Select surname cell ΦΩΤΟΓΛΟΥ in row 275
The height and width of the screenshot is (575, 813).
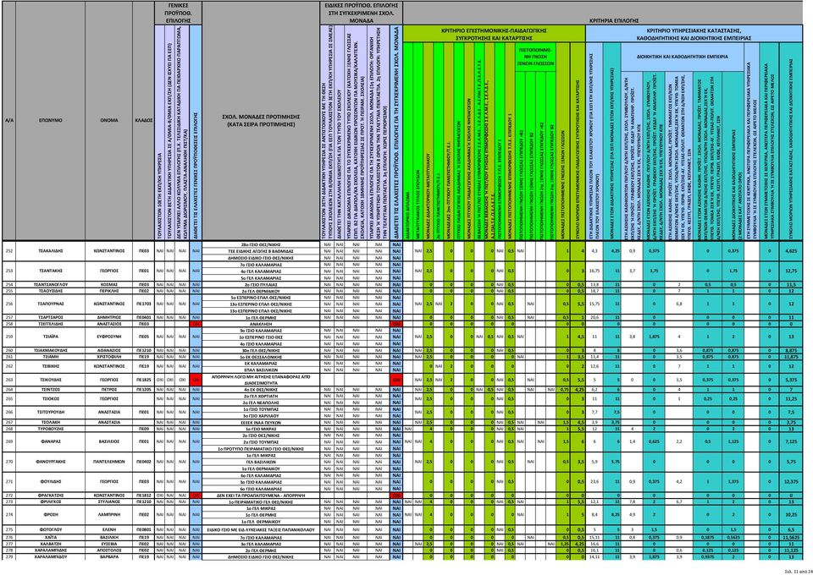(x=51, y=530)
